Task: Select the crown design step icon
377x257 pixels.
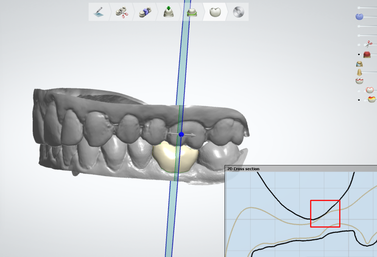Action: pos(215,12)
